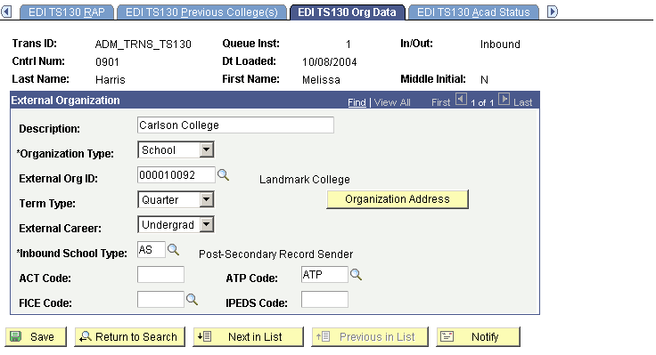
Task: Select the date loaded value 10/08/2004
Action: [x=329, y=62]
